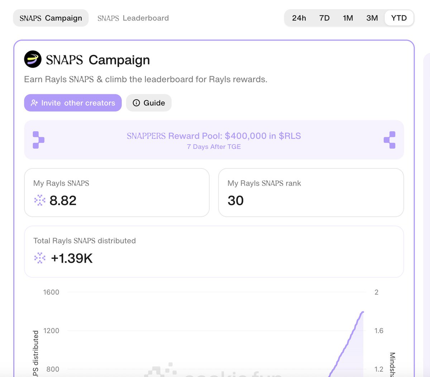Select the 1M time range
Viewport: 430px width, 377px height.
point(348,18)
